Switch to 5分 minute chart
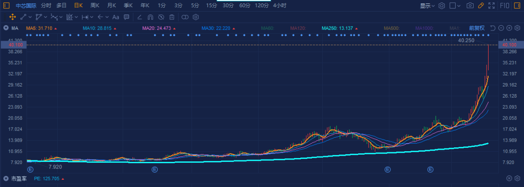The height and width of the screenshot is (187, 524). 195,6
